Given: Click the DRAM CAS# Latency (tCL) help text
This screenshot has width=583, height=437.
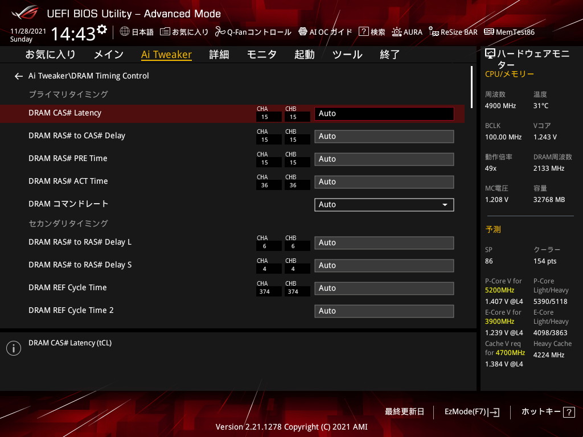Looking at the screenshot, I should (x=70, y=343).
